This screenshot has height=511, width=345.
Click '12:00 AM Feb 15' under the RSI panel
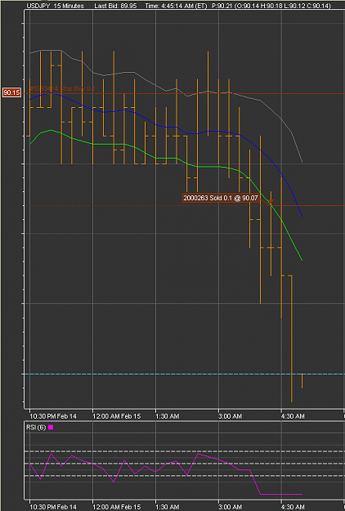point(117,507)
